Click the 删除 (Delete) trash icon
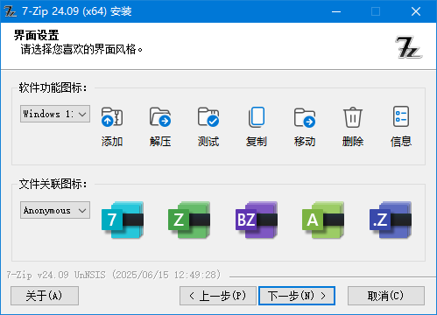 click(x=353, y=117)
